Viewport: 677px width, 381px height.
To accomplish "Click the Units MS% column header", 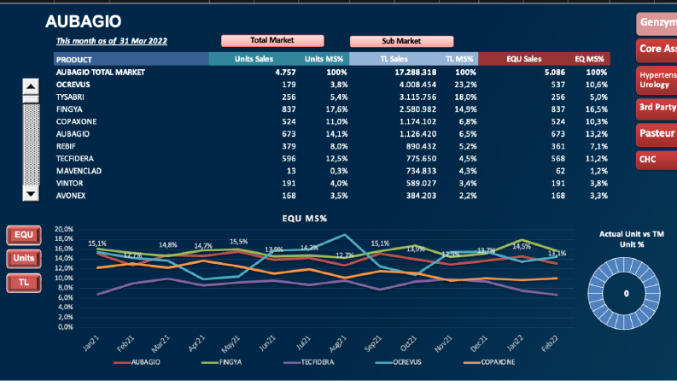I will [x=324, y=59].
